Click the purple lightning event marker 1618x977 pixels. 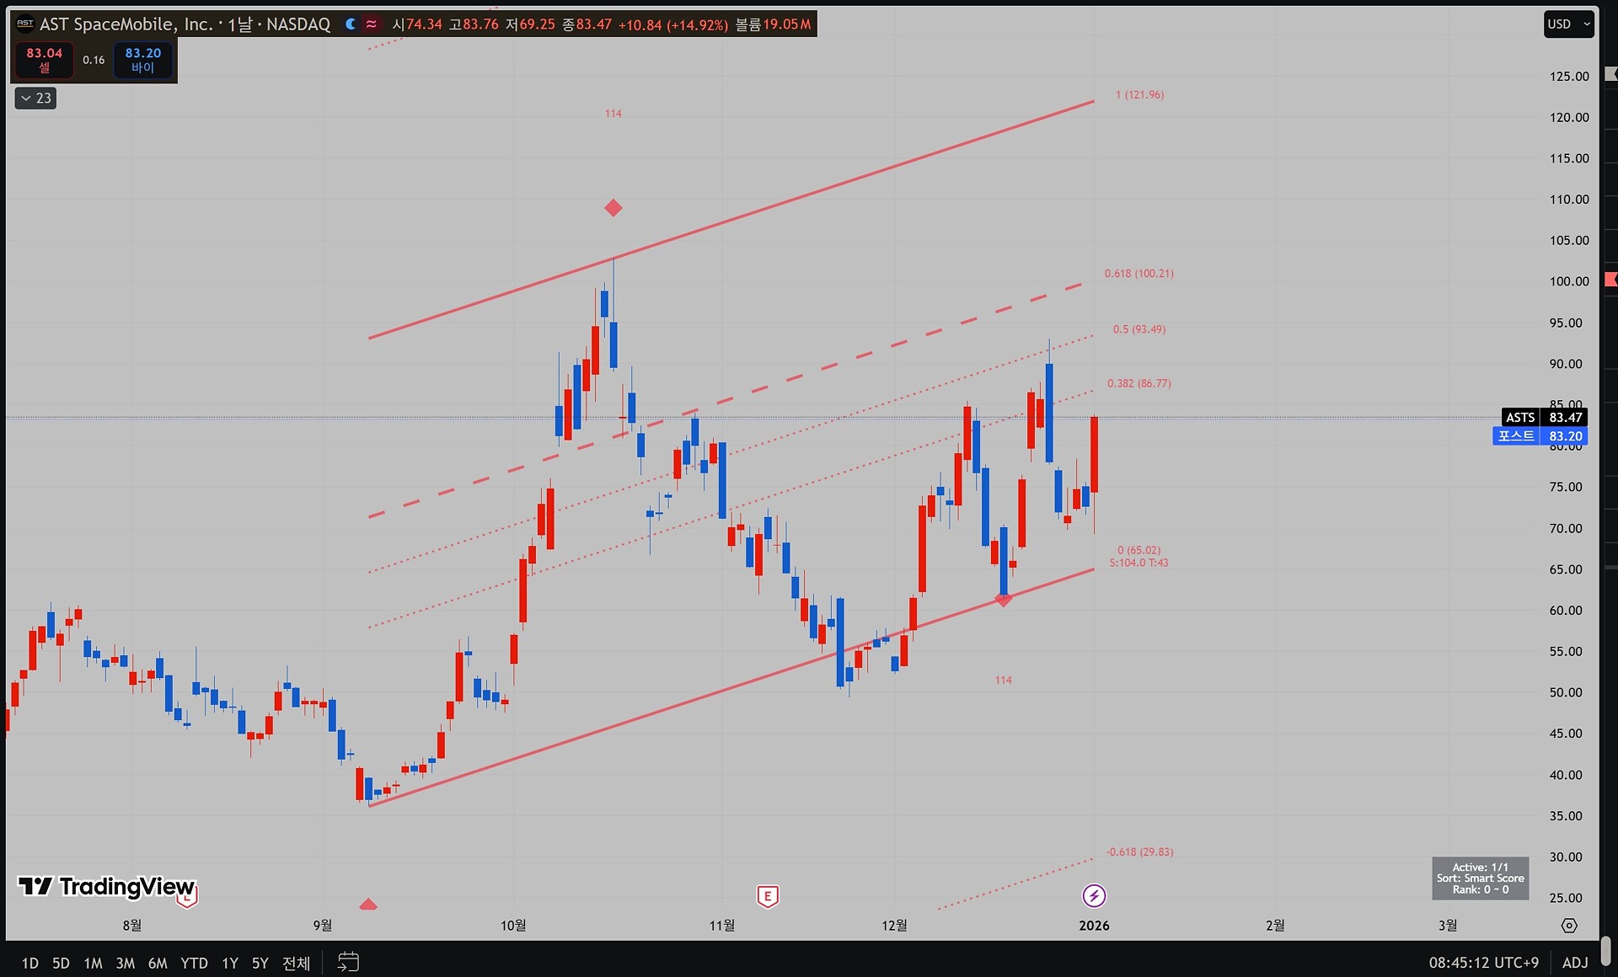click(x=1094, y=895)
